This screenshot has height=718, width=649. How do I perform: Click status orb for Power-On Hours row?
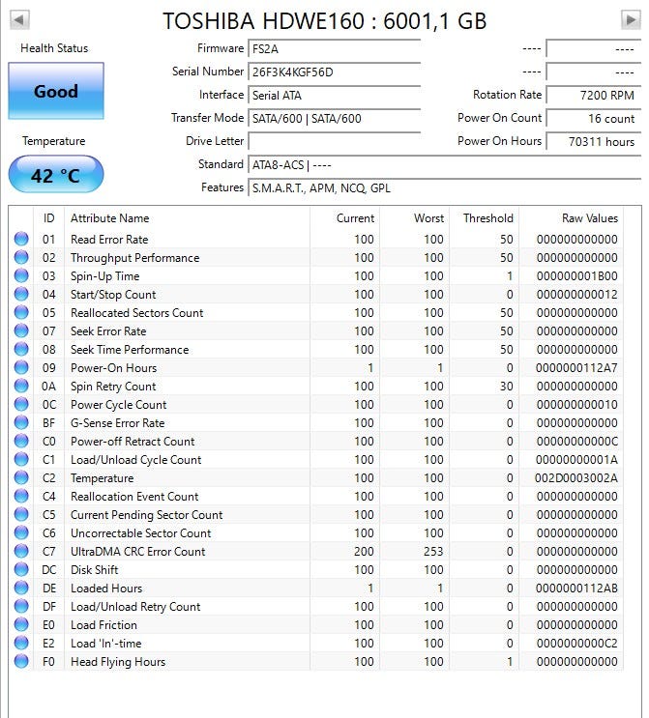[21, 367]
